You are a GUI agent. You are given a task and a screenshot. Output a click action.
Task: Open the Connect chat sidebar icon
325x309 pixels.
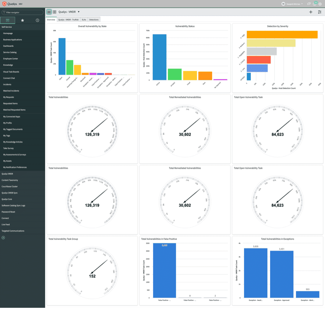tap(309, 4)
